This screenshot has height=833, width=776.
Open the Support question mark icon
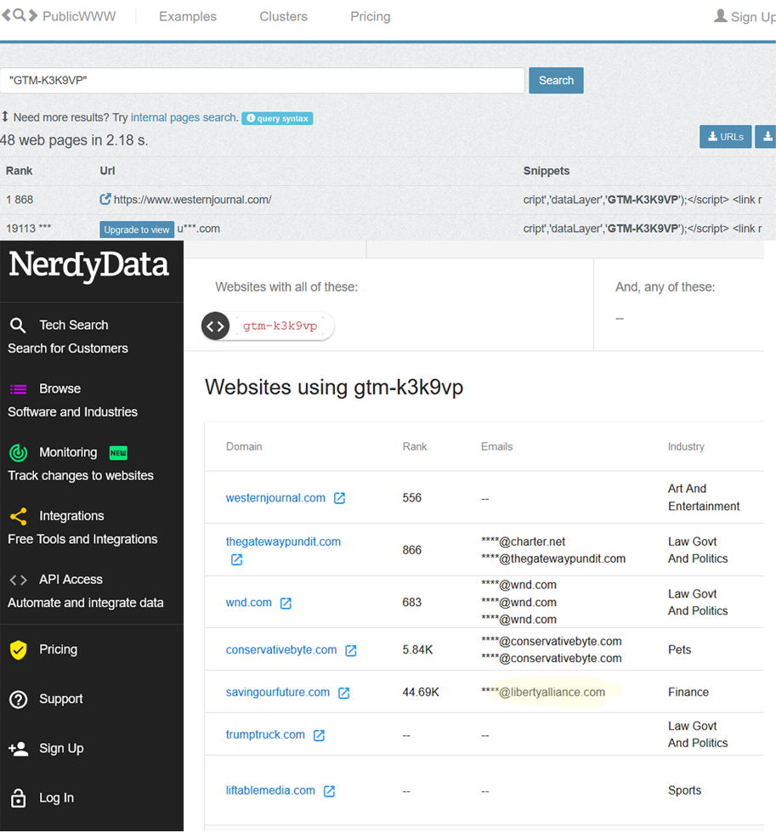coord(18,700)
